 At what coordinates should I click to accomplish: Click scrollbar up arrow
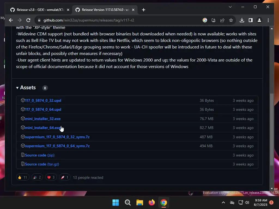(x=272, y=29)
